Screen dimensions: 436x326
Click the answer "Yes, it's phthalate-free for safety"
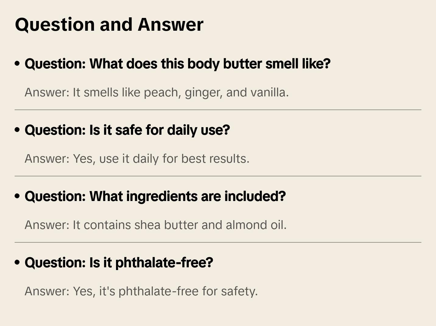pyautogui.click(x=141, y=291)
